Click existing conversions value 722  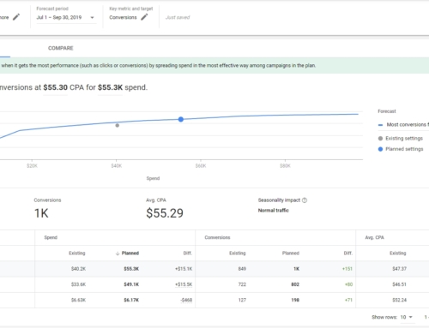pos(242,284)
